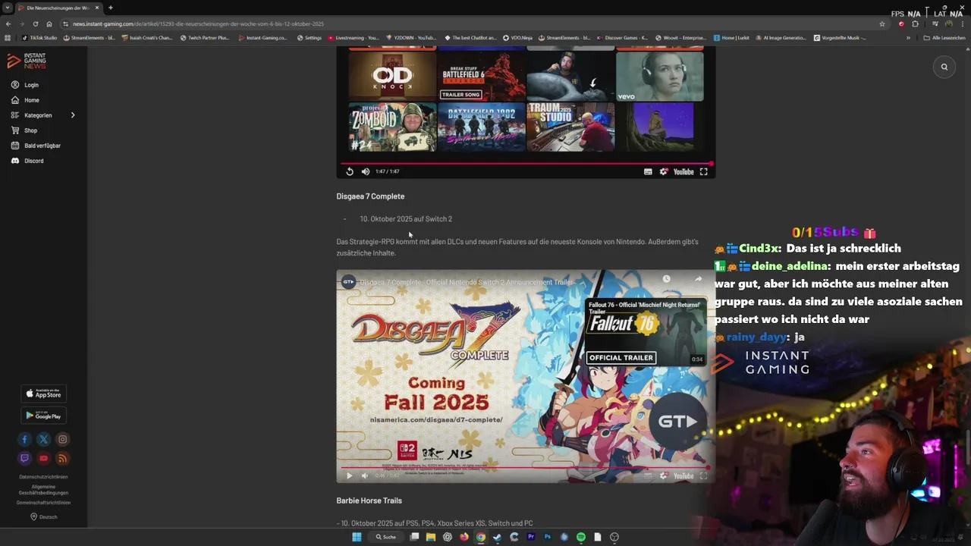
Task: Click the taskbar Suche search box
Action: pyautogui.click(x=386, y=537)
